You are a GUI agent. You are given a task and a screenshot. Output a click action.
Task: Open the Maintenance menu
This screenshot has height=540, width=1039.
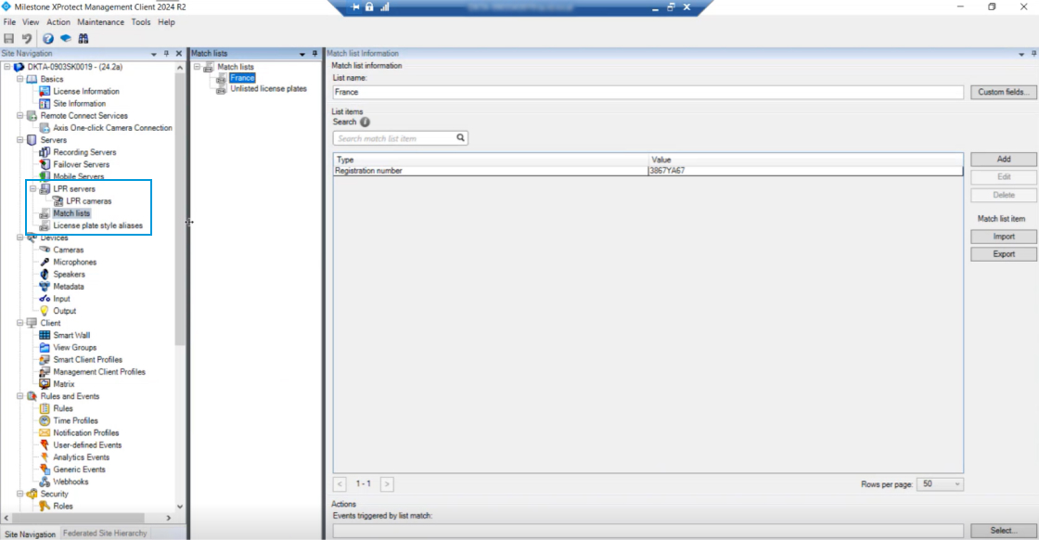(x=101, y=21)
